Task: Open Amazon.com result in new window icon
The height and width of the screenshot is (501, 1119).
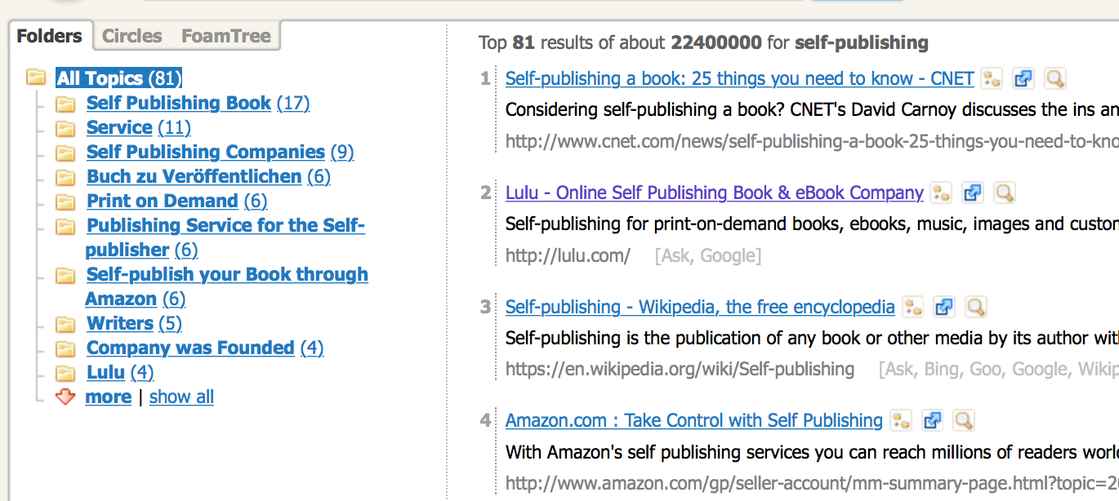Action: 932,421
